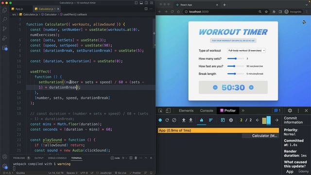Select the Profiler DevTools tab
The image size is (311, 175).
tap(228, 111)
